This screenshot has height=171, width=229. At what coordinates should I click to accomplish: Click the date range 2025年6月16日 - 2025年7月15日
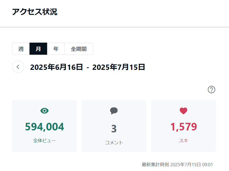click(87, 67)
